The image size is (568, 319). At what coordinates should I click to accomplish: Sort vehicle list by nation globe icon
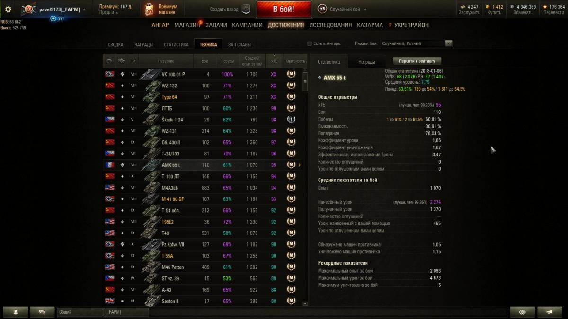(x=109, y=61)
